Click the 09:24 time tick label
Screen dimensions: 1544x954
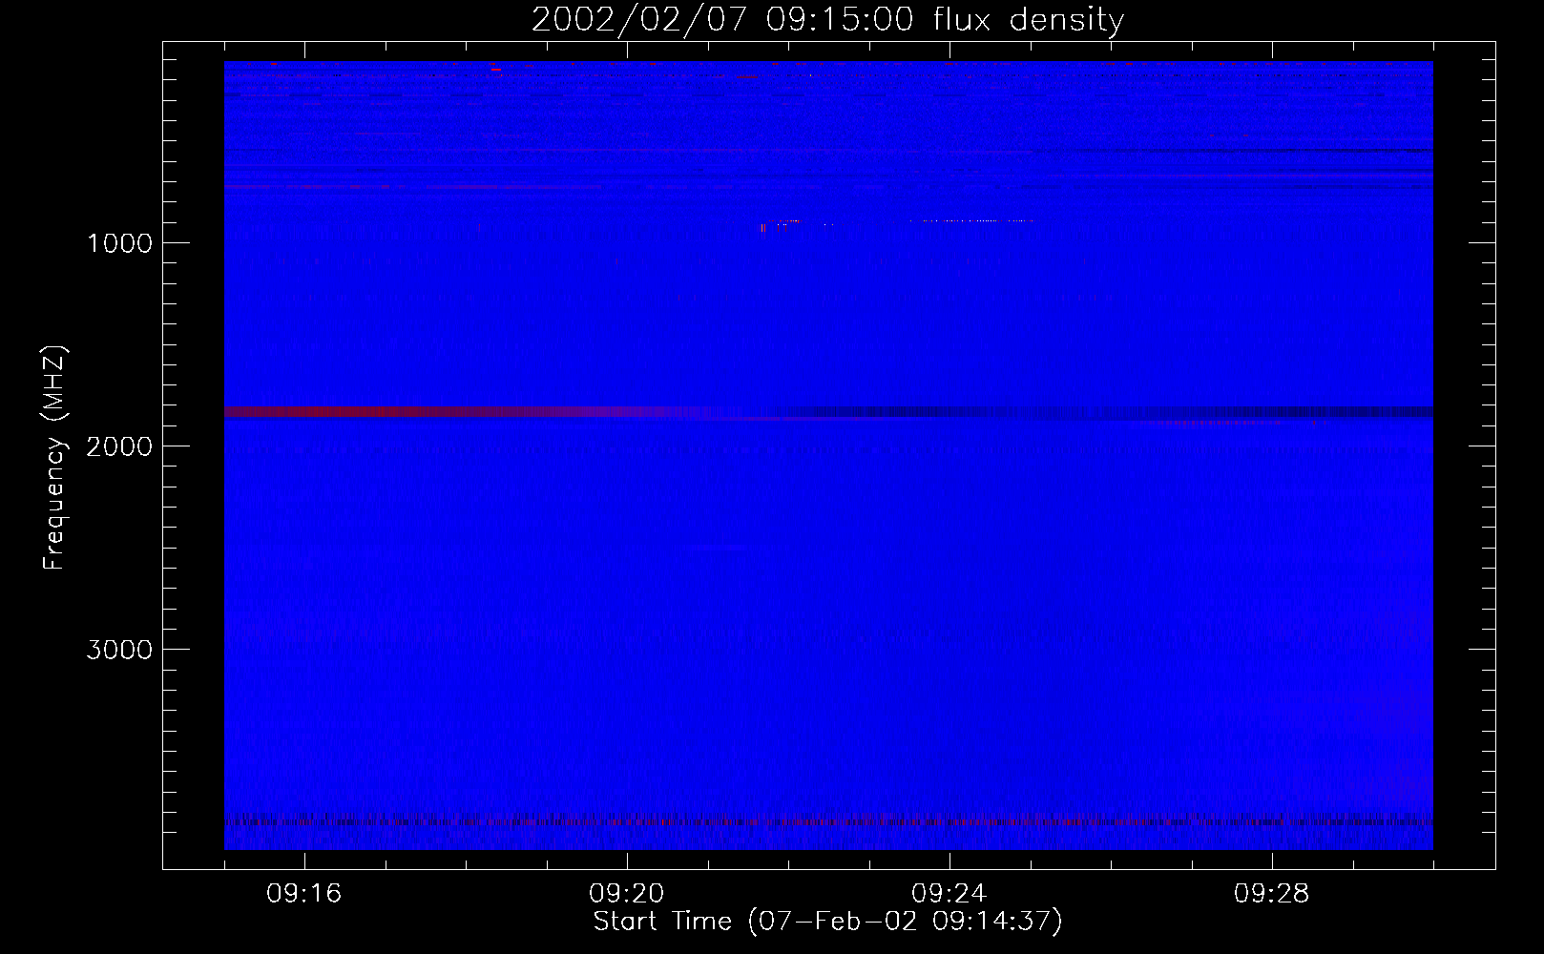point(949,894)
